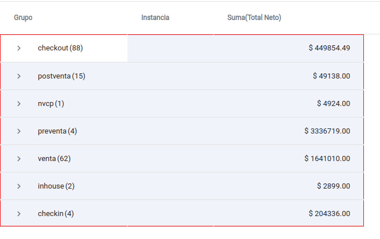Select the inhouse (2) group label
The height and width of the screenshot is (239, 380).
[x=56, y=186]
